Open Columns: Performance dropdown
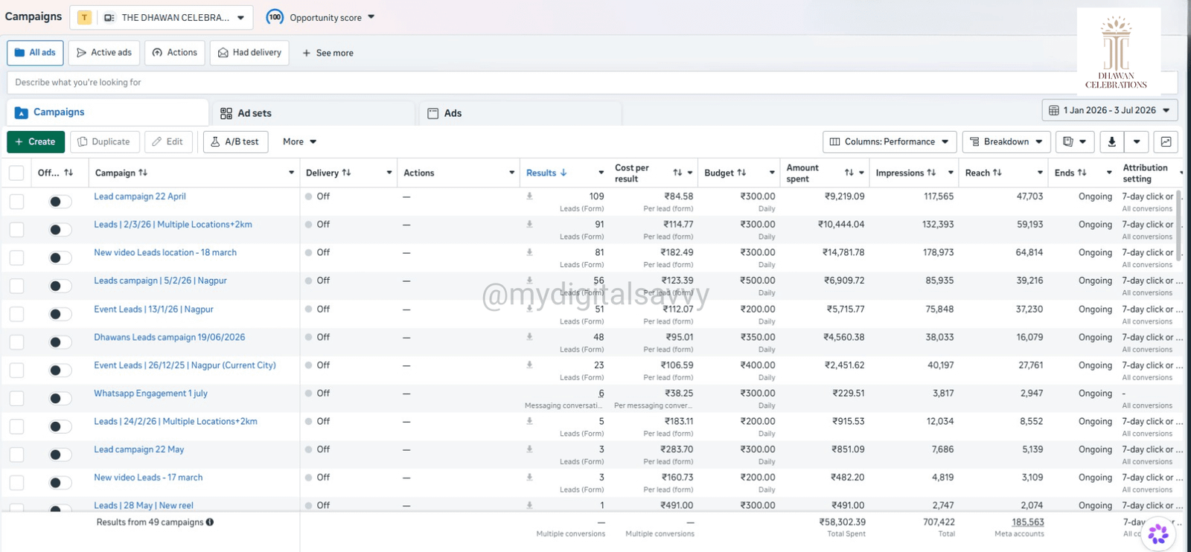 [x=889, y=141]
